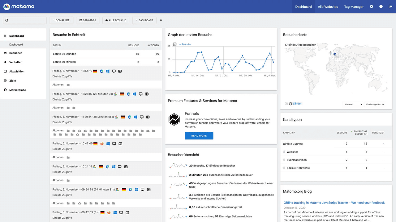The image size is (396, 222).
Task: Click the Windows icon on the 13:54:19 visit
Action: point(108,71)
